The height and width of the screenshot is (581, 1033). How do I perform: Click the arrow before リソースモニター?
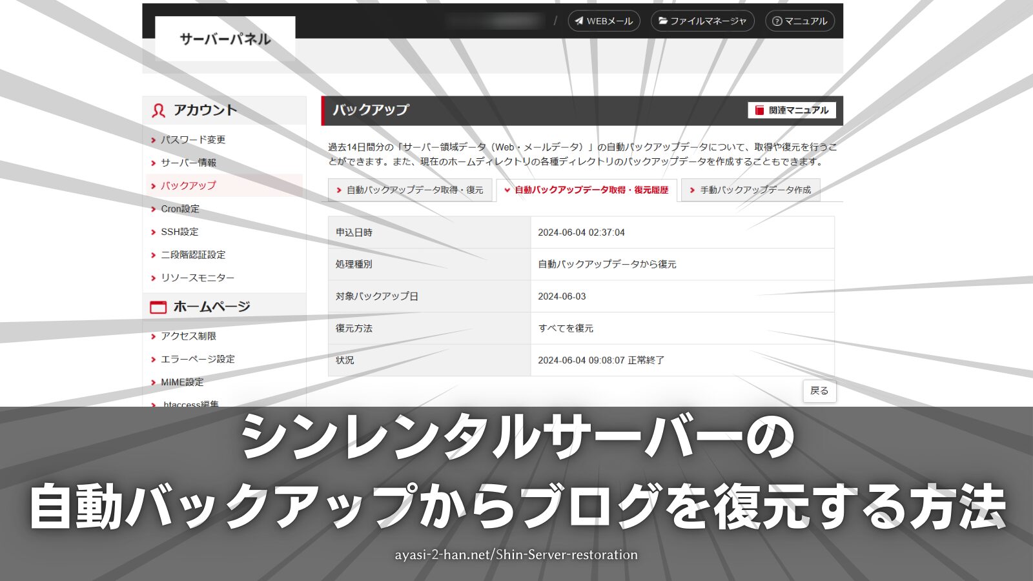pos(154,278)
